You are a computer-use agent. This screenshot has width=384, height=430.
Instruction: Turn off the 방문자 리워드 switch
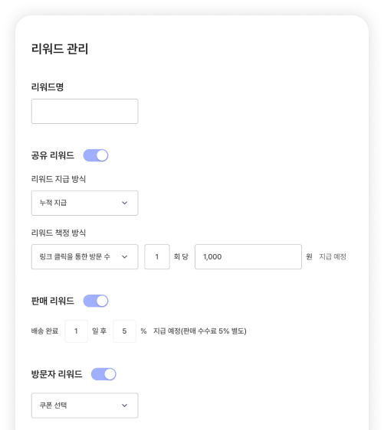(x=103, y=374)
